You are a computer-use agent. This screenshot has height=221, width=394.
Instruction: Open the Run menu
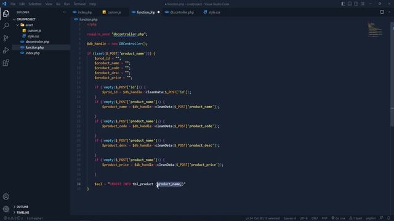[67, 4]
